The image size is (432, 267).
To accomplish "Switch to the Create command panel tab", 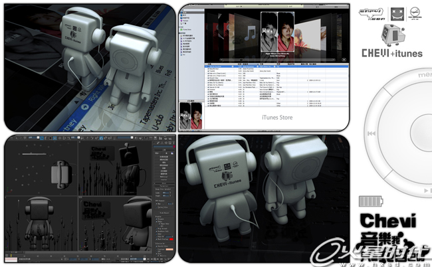I will [154, 143].
